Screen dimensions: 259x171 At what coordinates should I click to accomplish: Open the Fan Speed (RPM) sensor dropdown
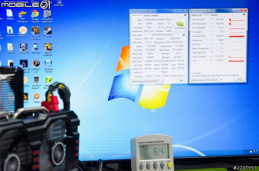(212, 36)
